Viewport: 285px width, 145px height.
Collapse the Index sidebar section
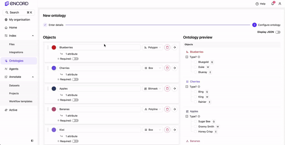pyautogui.click(x=33, y=36)
